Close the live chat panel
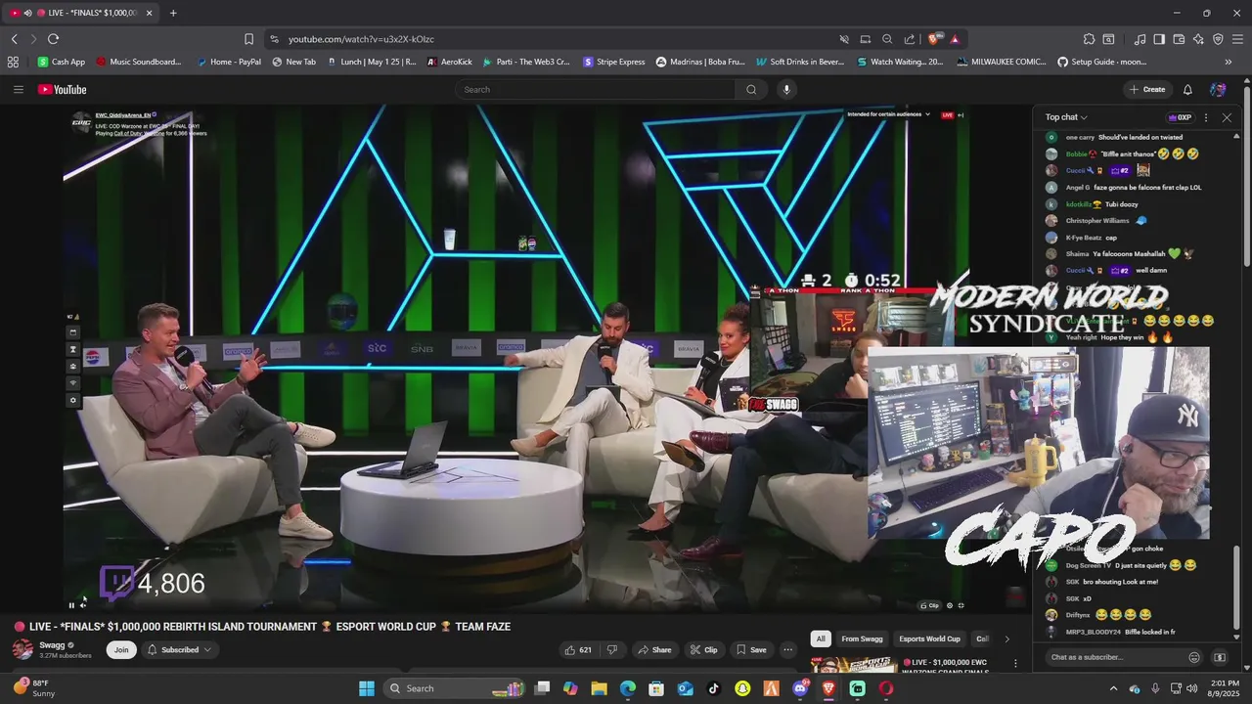The height and width of the screenshot is (704, 1252). (1227, 117)
